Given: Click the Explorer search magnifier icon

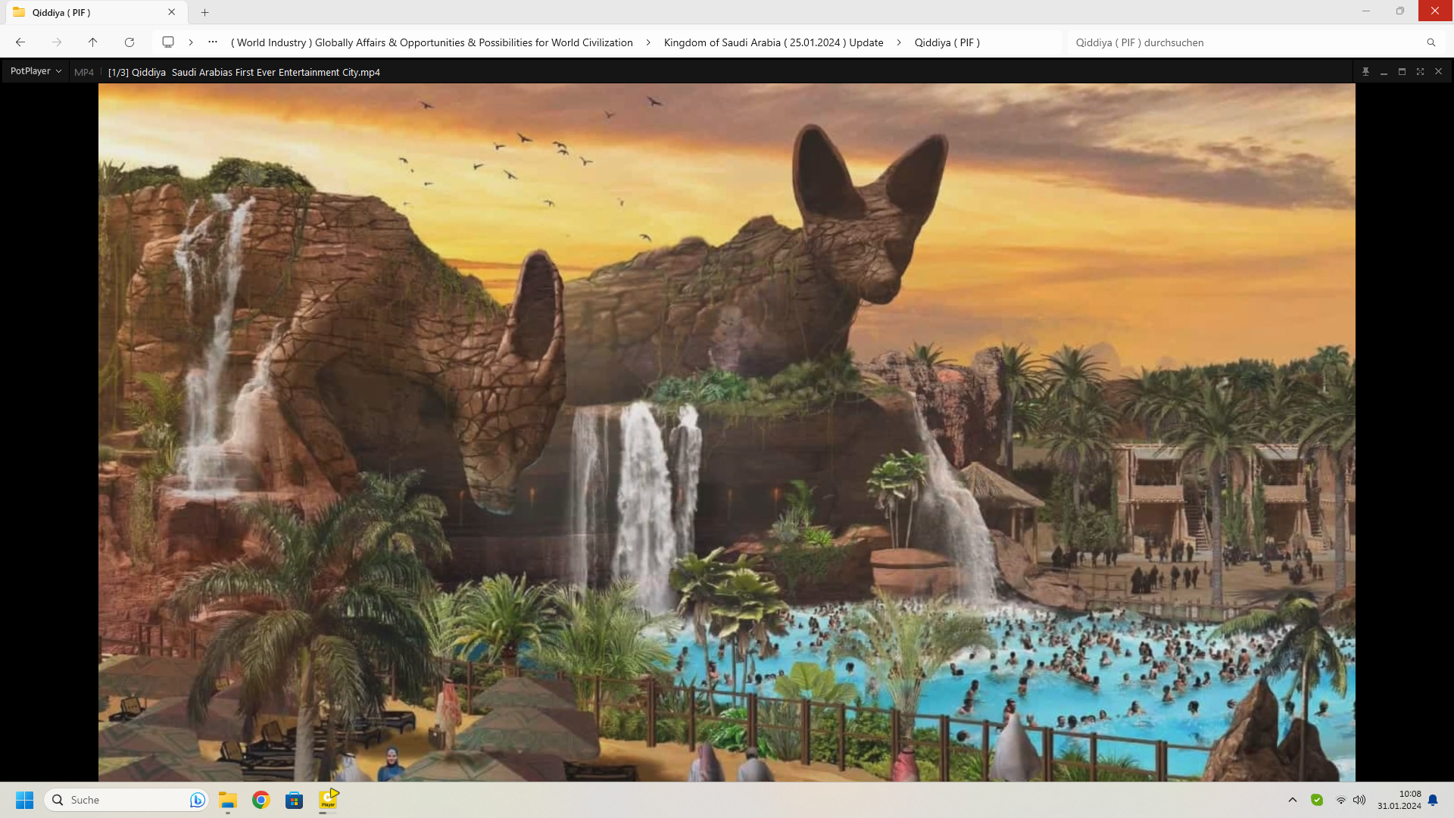Looking at the screenshot, I should 1431,42.
